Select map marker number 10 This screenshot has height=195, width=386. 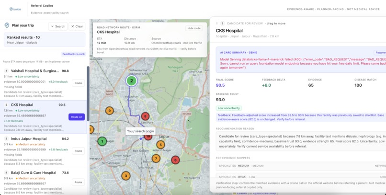tap(148, 137)
